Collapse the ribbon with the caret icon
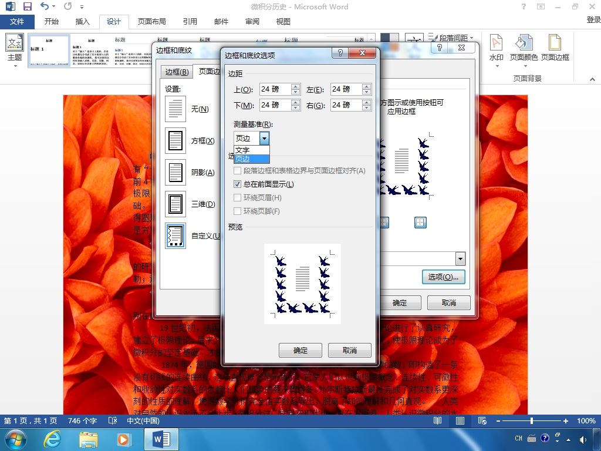The width and height of the screenshot is (601, 451). click(x=592, y=79)
